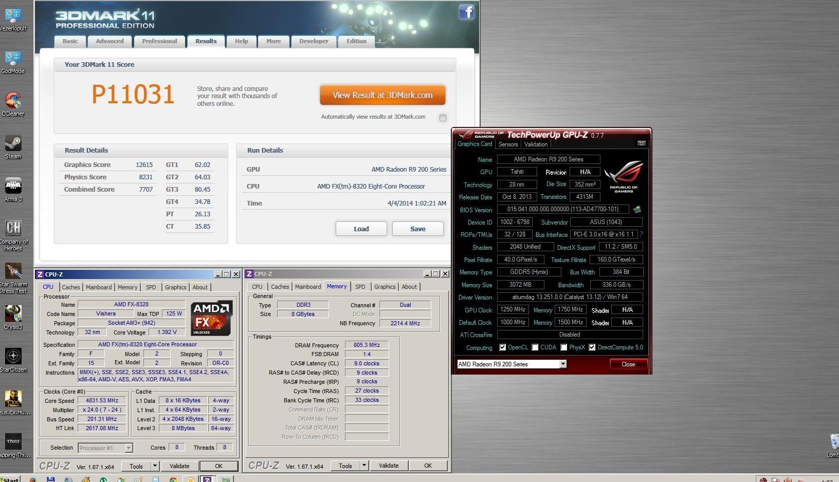Open the SPD tab in the CPU-Z window showing the Memory tab

click(360, 287)
